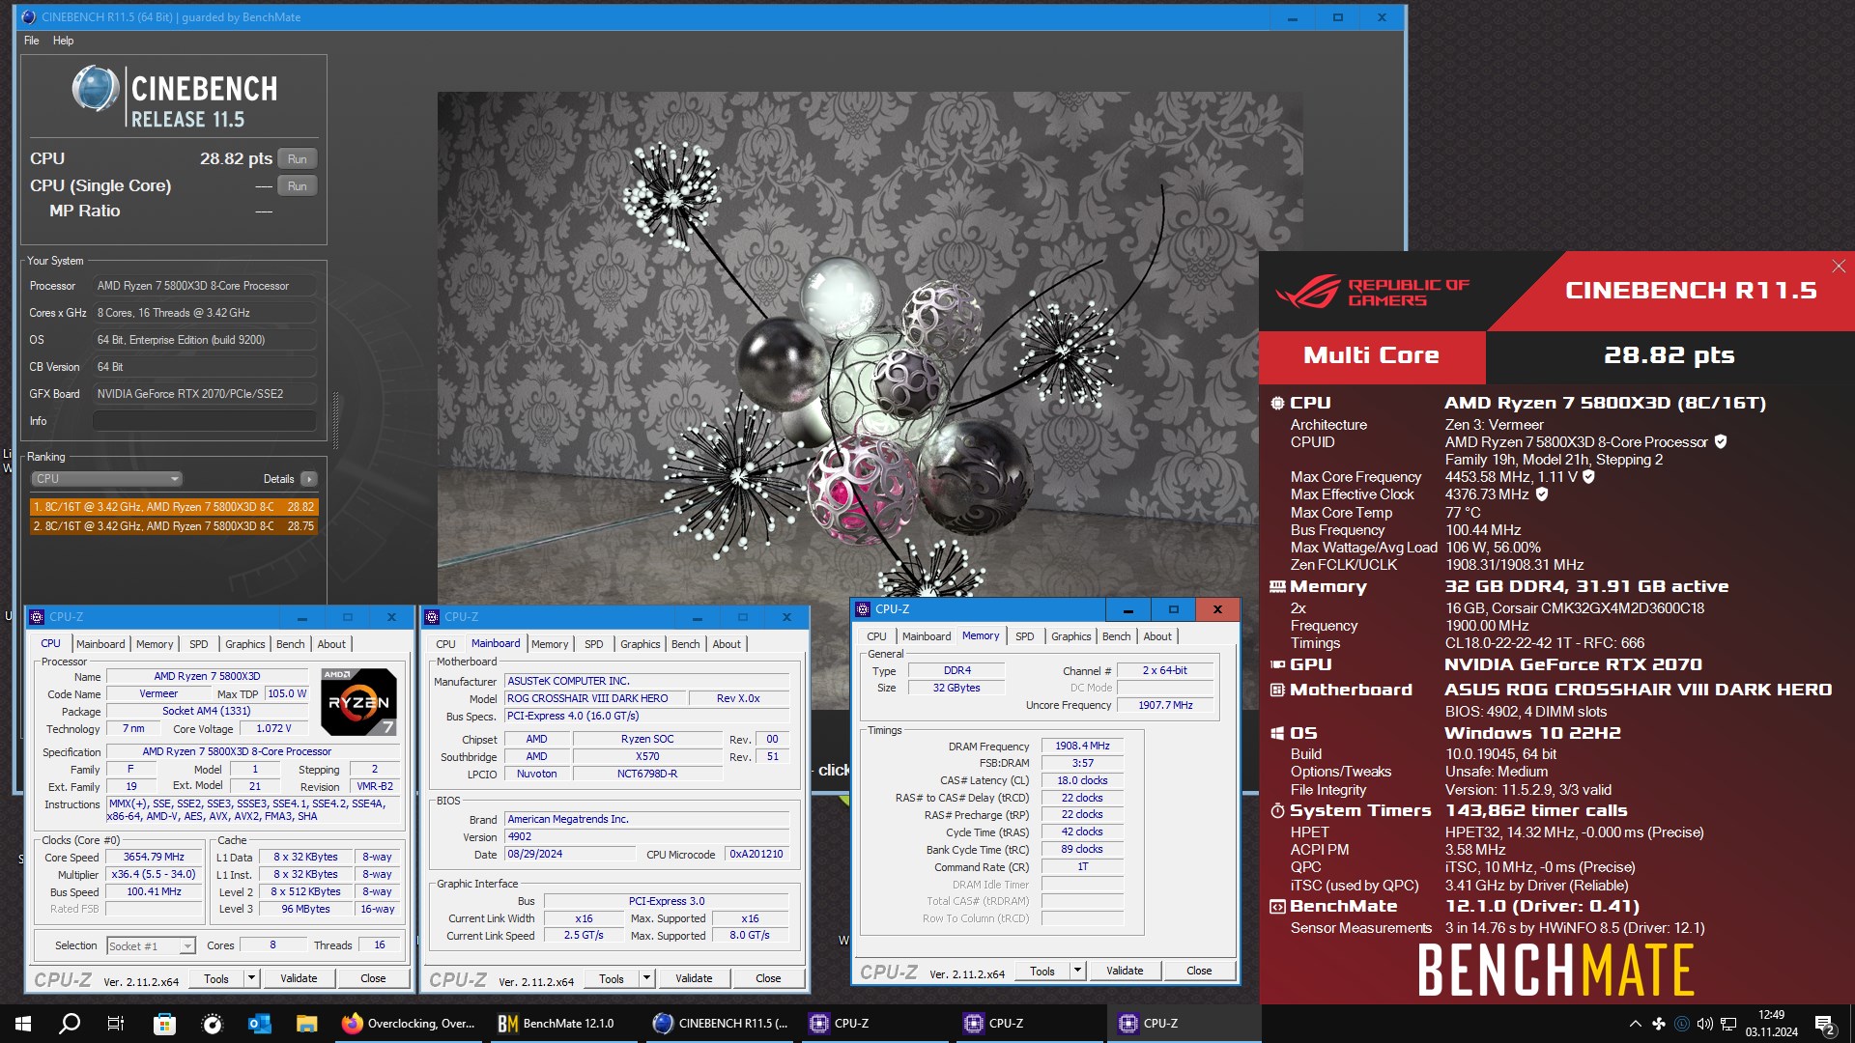Click Close button in right CPU-Z window

[x=1199, y=971]
